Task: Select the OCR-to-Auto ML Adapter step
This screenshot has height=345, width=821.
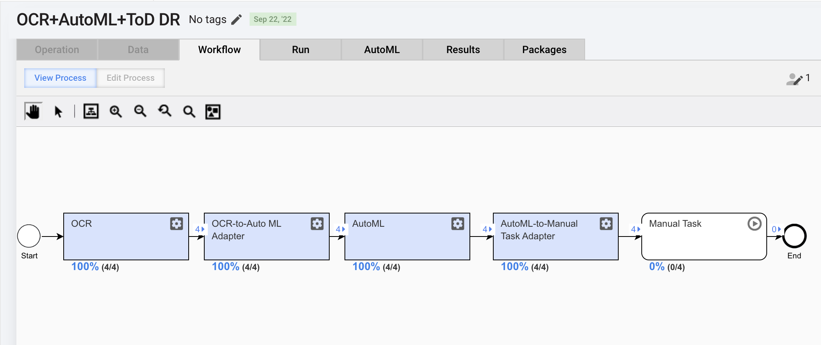Action: coord(267,237)
